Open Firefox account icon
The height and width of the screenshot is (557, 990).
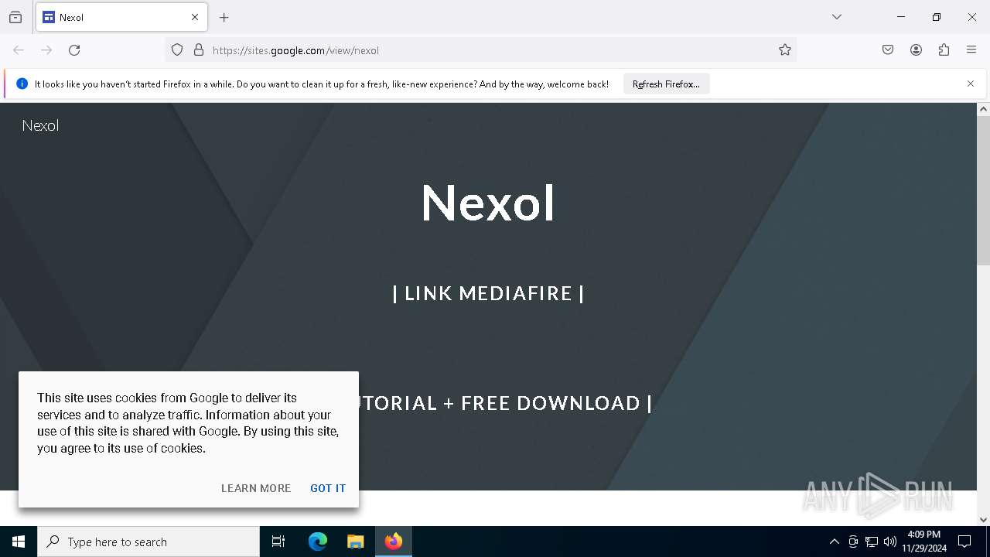coord(916,50)
